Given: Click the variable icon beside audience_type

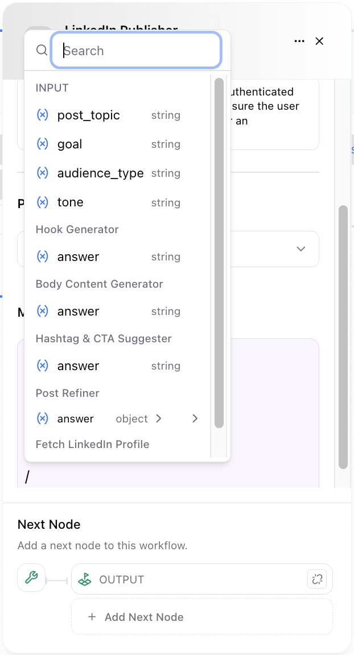Looking at the screenshot, I should pyautogui.click(x=42, y=173).
